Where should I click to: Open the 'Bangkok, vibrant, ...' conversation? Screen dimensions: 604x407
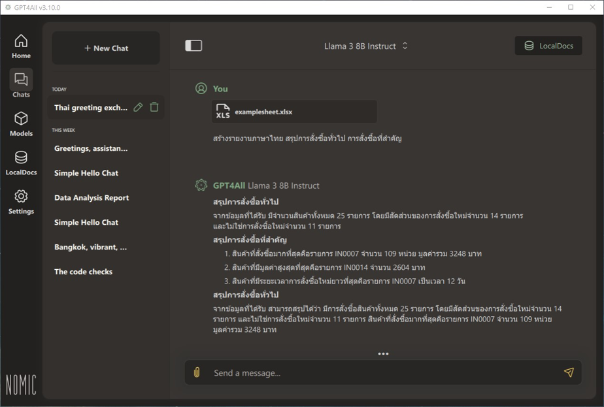tap(91, 247)
